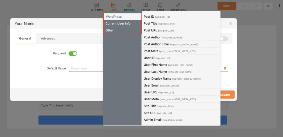Open the Integrations link icon

[178, 5]
